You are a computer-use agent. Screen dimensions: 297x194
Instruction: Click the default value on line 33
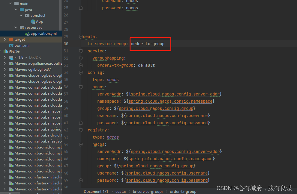point(146,66)
